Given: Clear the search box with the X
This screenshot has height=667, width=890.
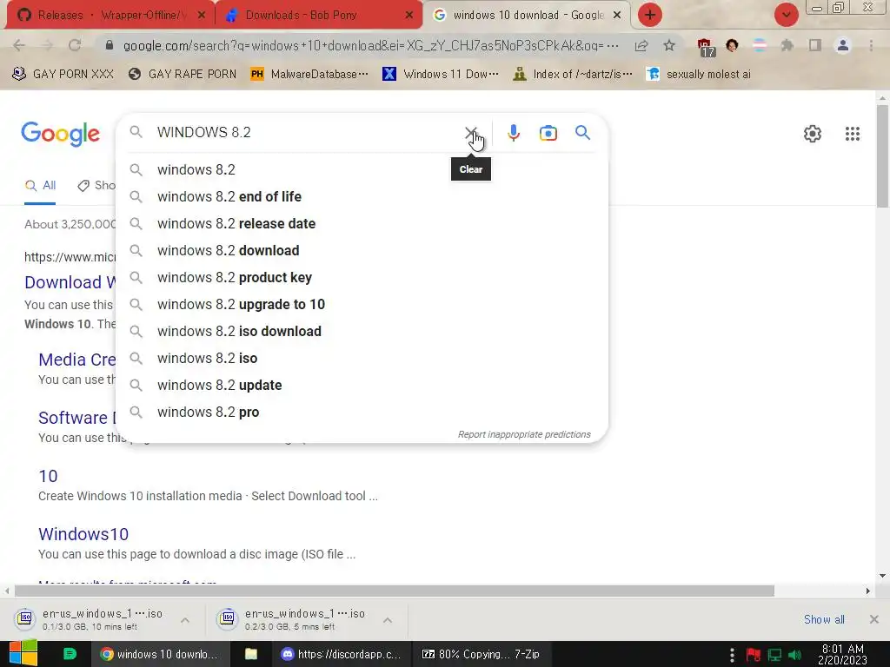Looking at the screenshot, I should (x=470, y=133).
